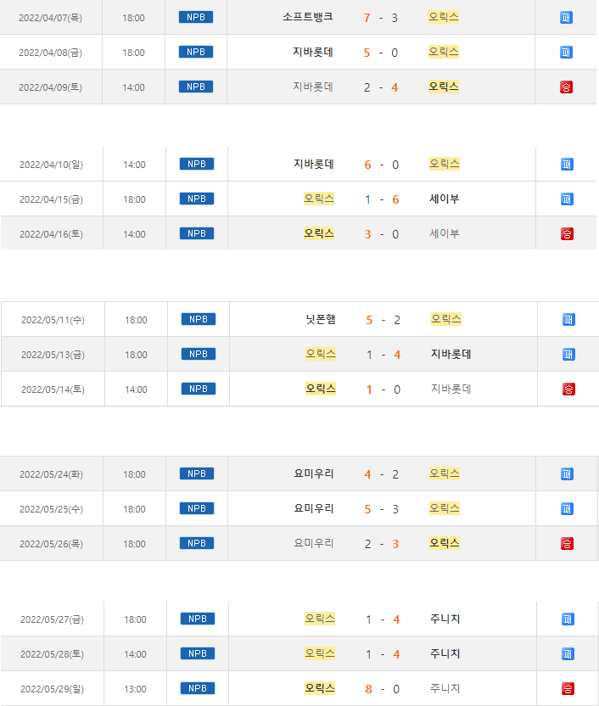Click the blue 패 icon in the 2022/05/24 row
599x706 pixels.
567,474
